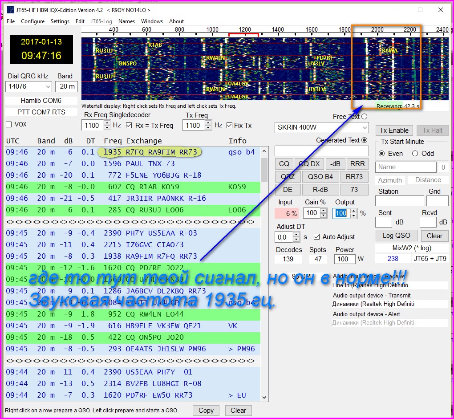This screenshot has width=454, height=419.
Task: Open the Audio output Transmit device dropdown
Action: [x=390, y=304]
